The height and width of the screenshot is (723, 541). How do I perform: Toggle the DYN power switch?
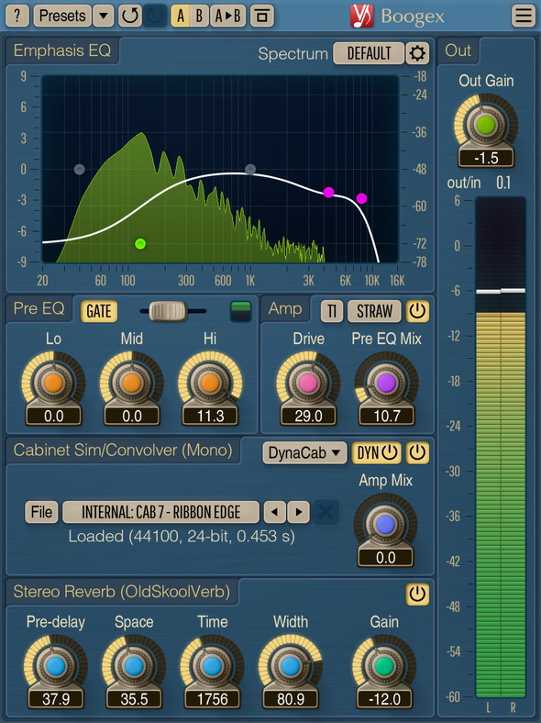click(x=377, y=453)
